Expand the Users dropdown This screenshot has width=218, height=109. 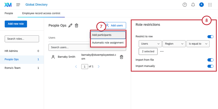click(x=150, y=44)
